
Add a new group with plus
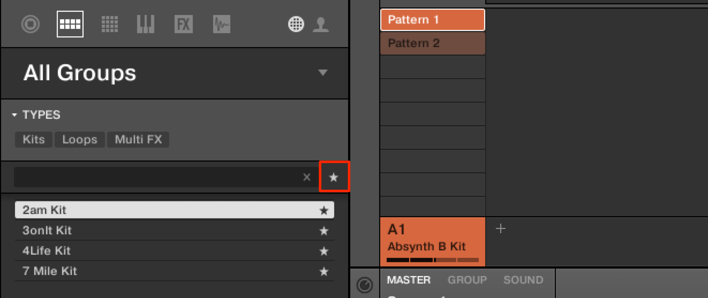coord(500,228)
